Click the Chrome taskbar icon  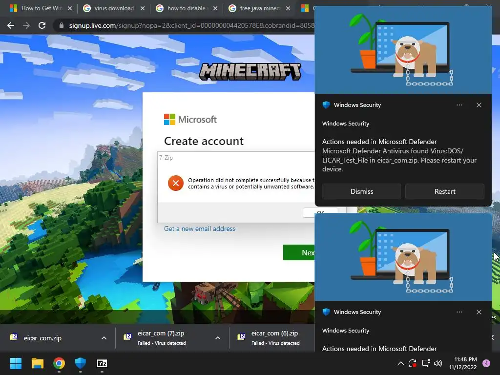tap(59, 363)
